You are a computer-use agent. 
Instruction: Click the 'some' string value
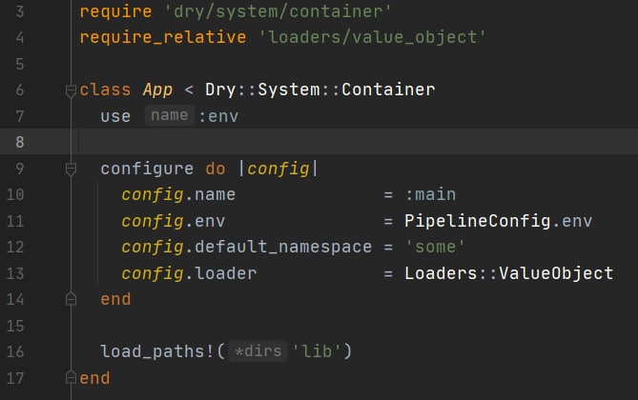[x=435, y=247]
